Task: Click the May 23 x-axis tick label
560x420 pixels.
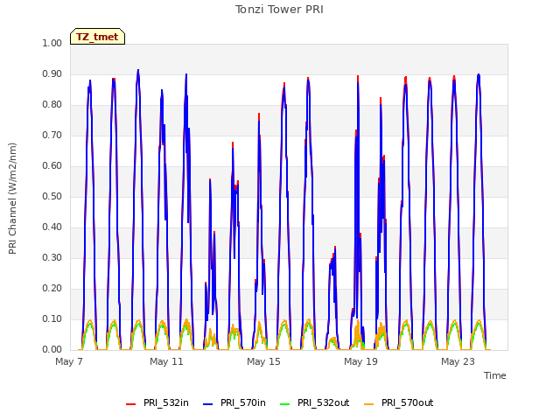Action: [x=458, y=361]
